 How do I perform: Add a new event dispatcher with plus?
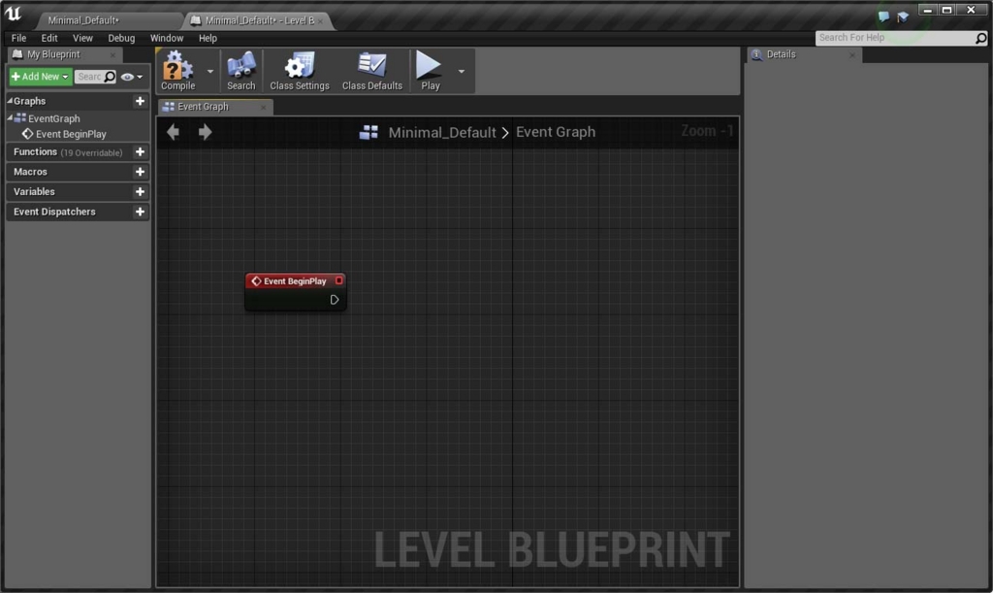coord(140,212)
